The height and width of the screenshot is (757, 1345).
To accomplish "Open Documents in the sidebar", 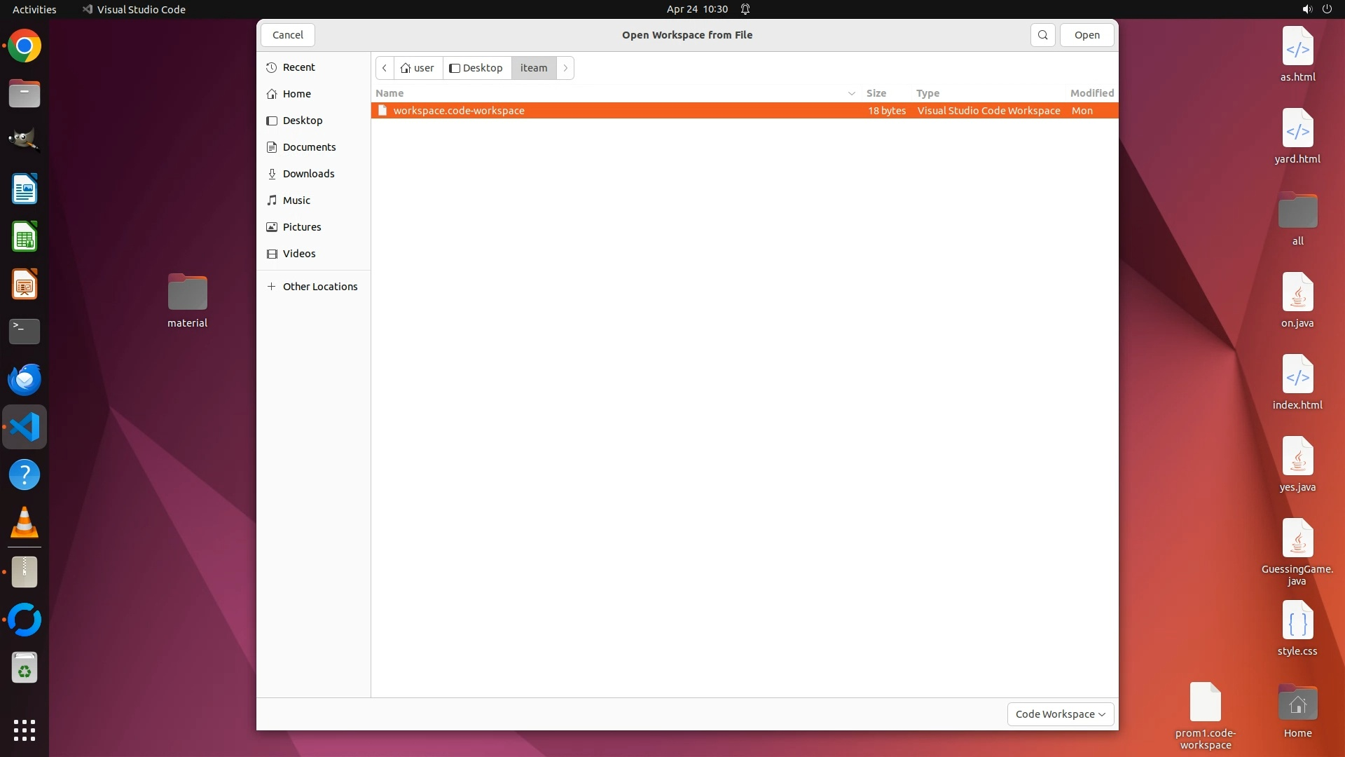I will coord(309,147).
